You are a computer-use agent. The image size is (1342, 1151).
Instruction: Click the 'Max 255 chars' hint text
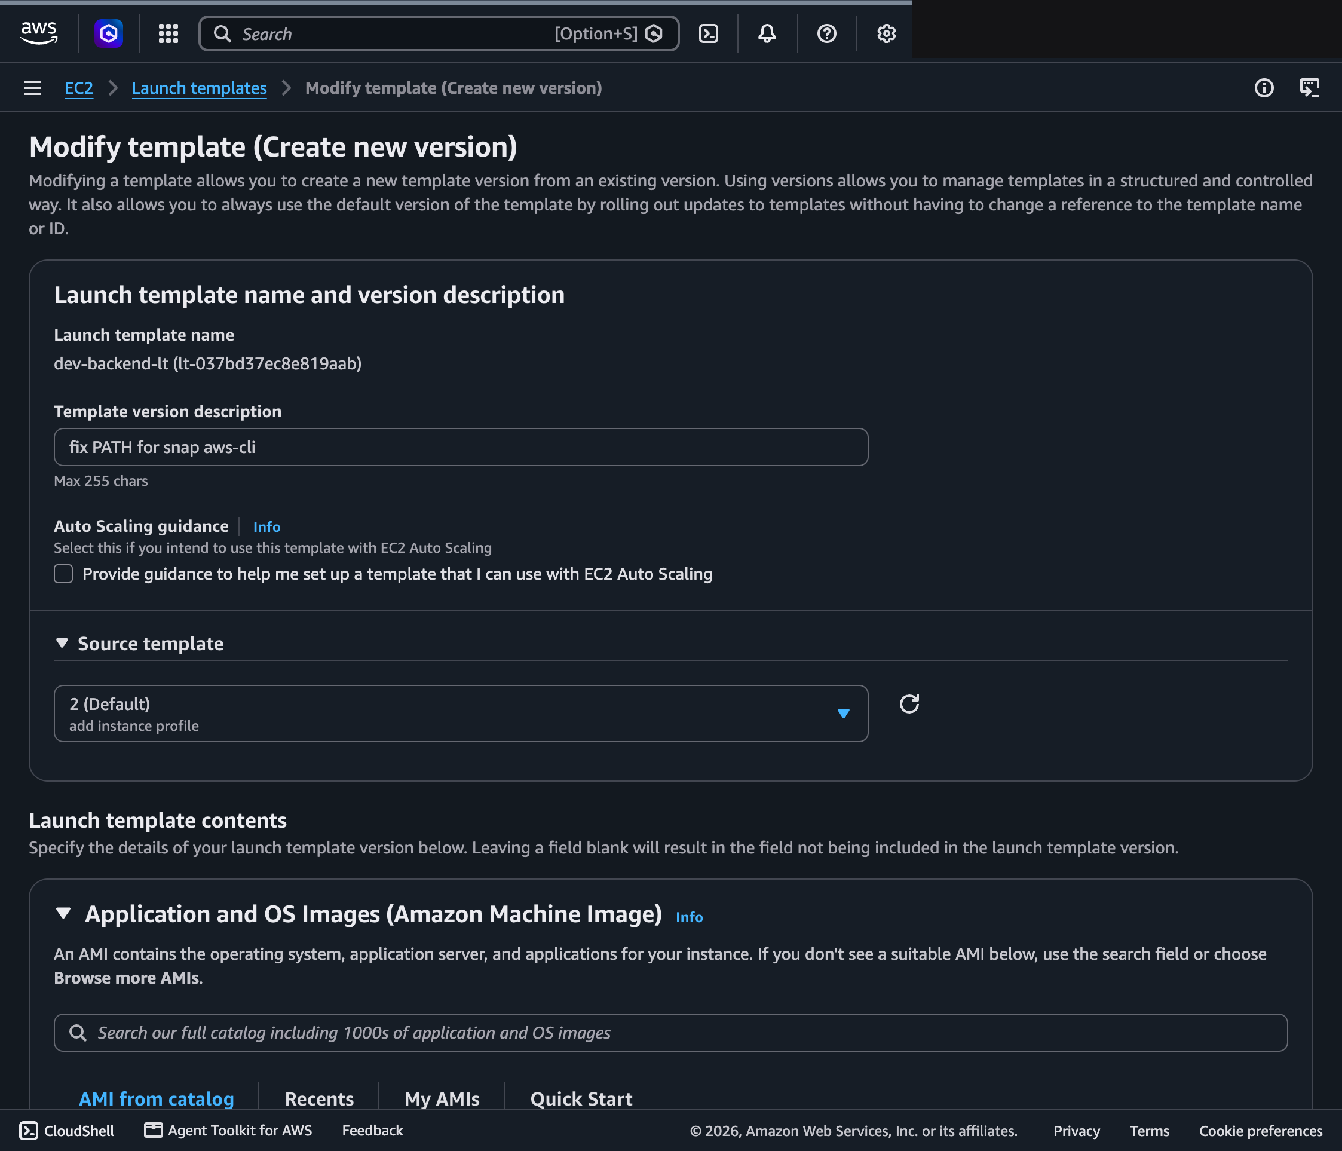[x=101, y=480]
